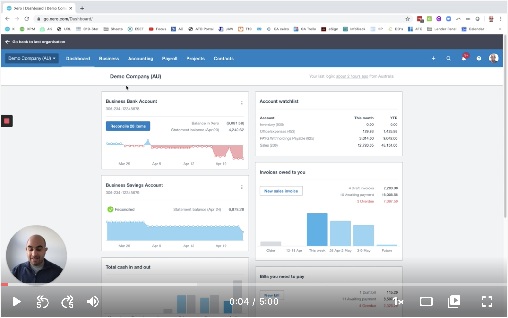
Task: Open OA Trello bookmark
Action: (x=305, y=29)
